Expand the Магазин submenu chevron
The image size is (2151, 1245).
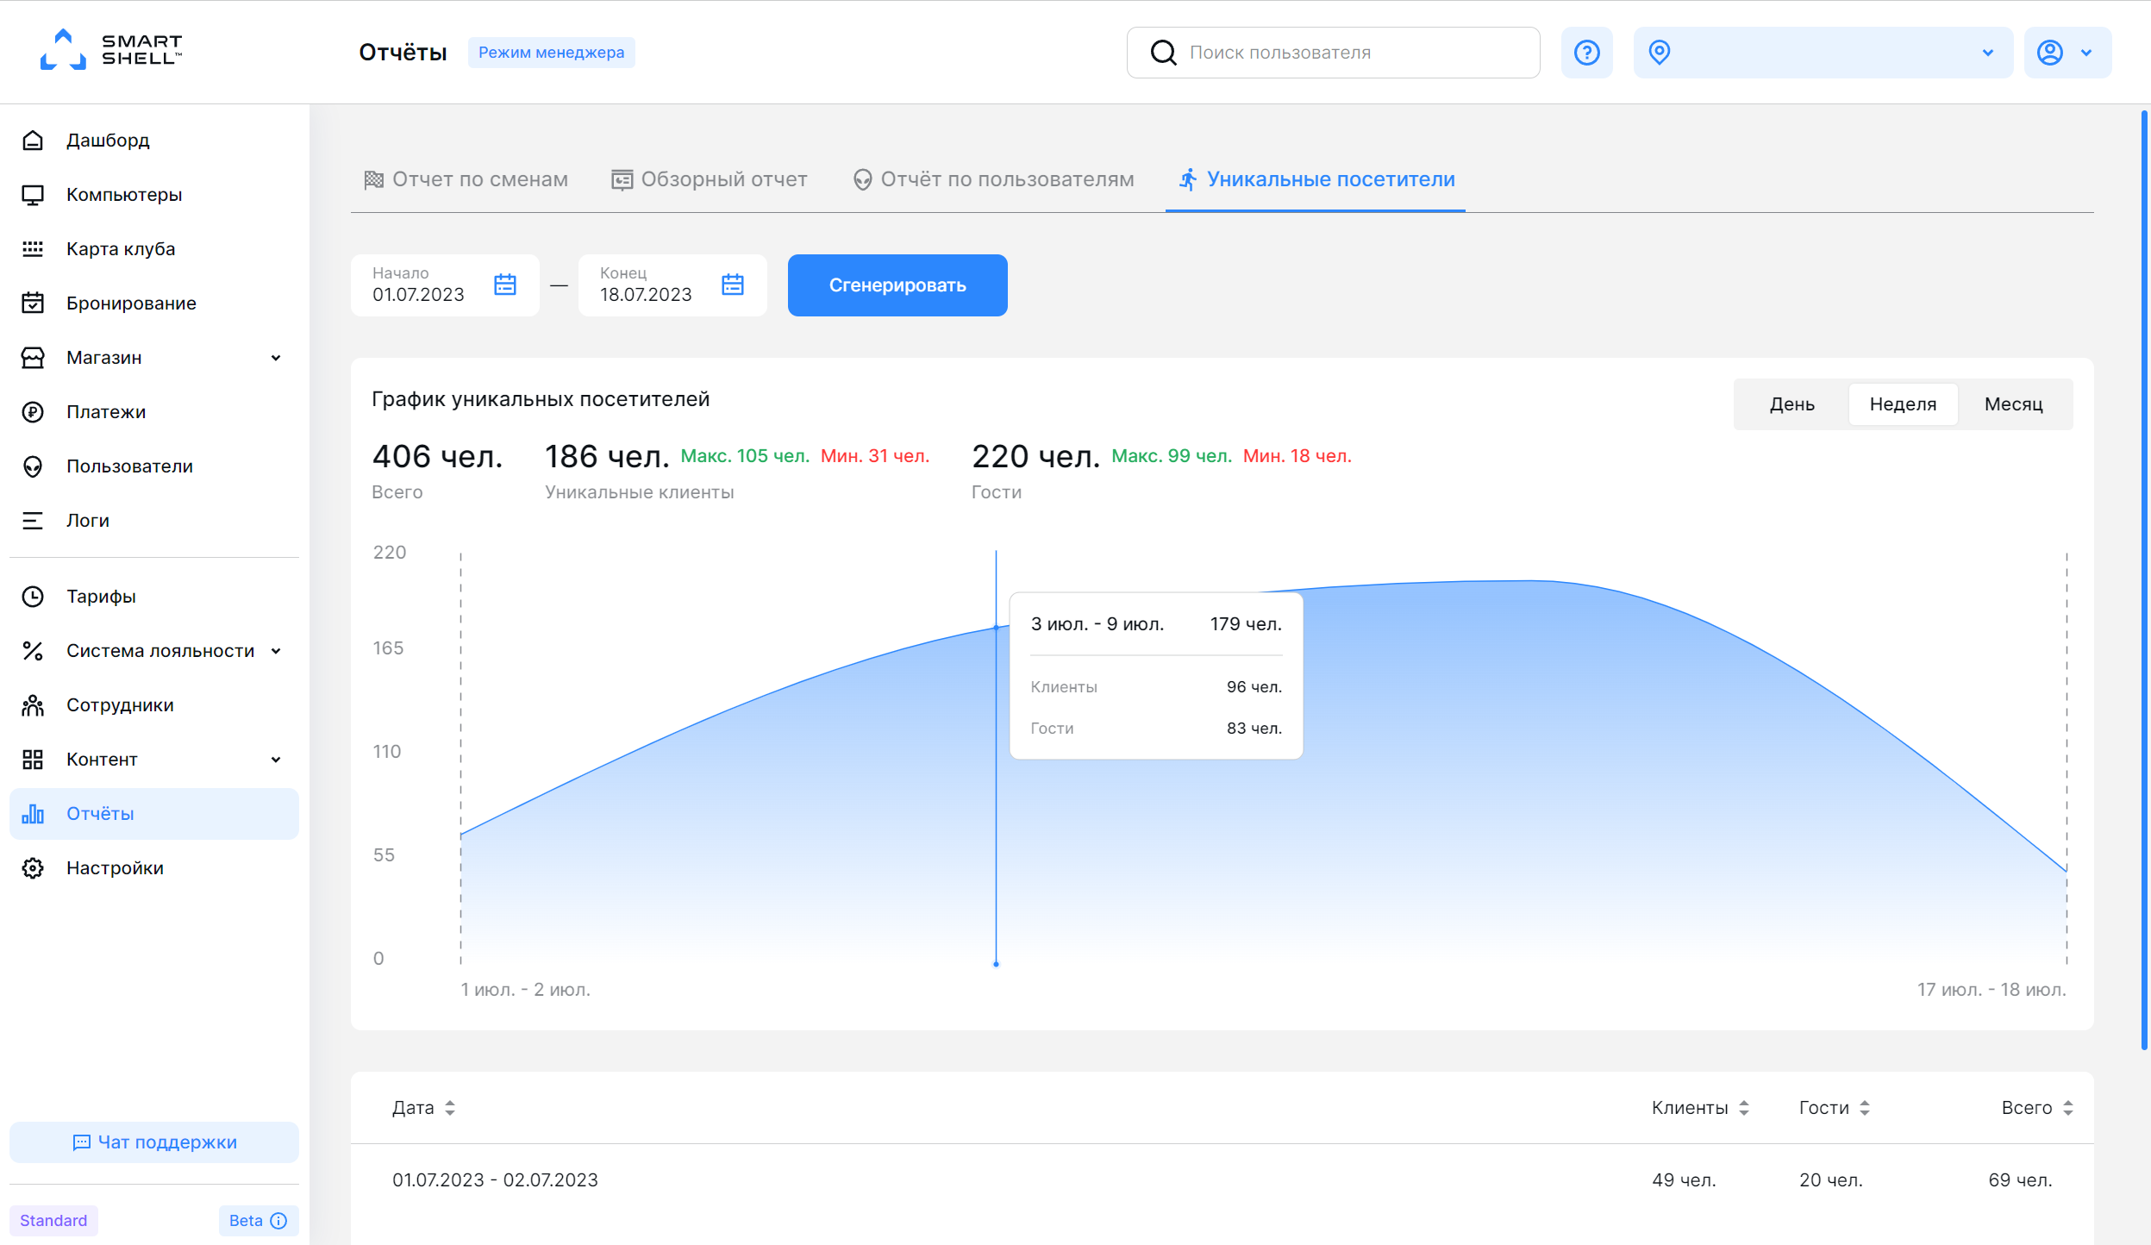click(276, 358)
